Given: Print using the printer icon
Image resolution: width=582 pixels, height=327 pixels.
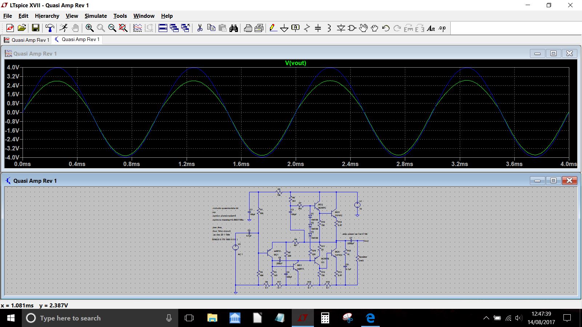Looking at the screenshot, I should [248, 28].
